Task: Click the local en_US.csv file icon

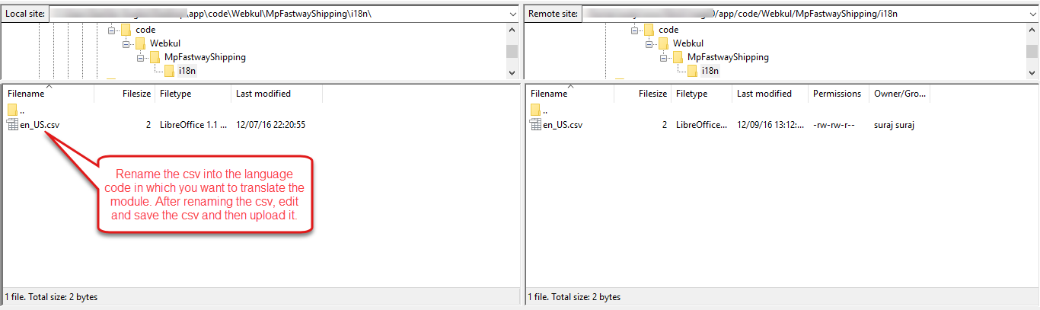Action: (x=12, y=125)
